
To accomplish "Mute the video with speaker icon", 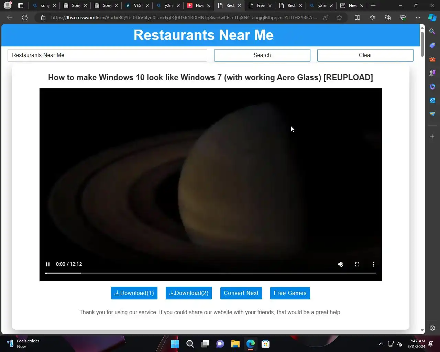I will 341,264.
